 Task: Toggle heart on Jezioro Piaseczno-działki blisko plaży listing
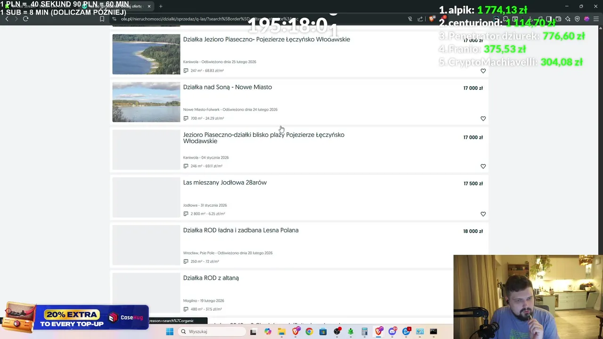click(483, 166)
